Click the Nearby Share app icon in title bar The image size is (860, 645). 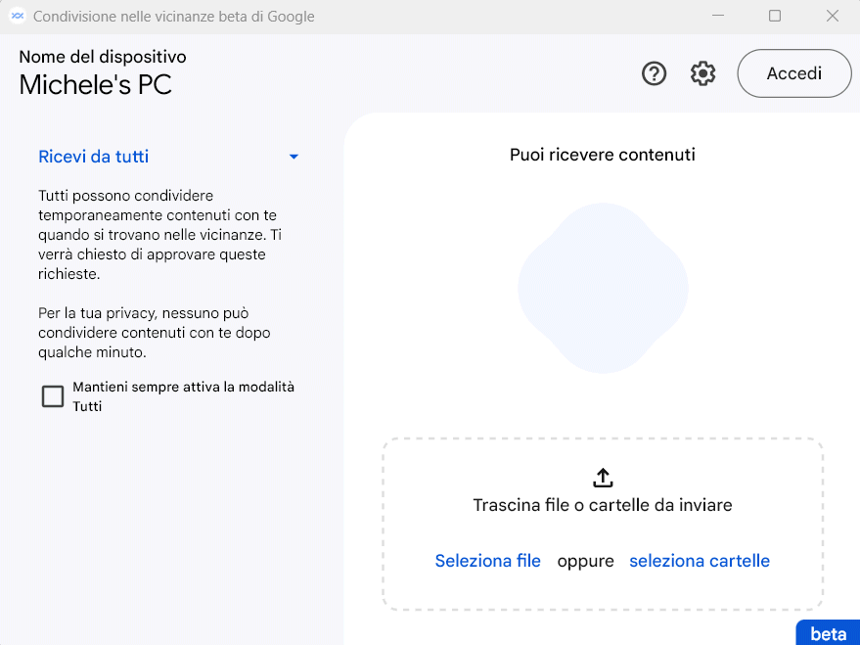(17, 17)
